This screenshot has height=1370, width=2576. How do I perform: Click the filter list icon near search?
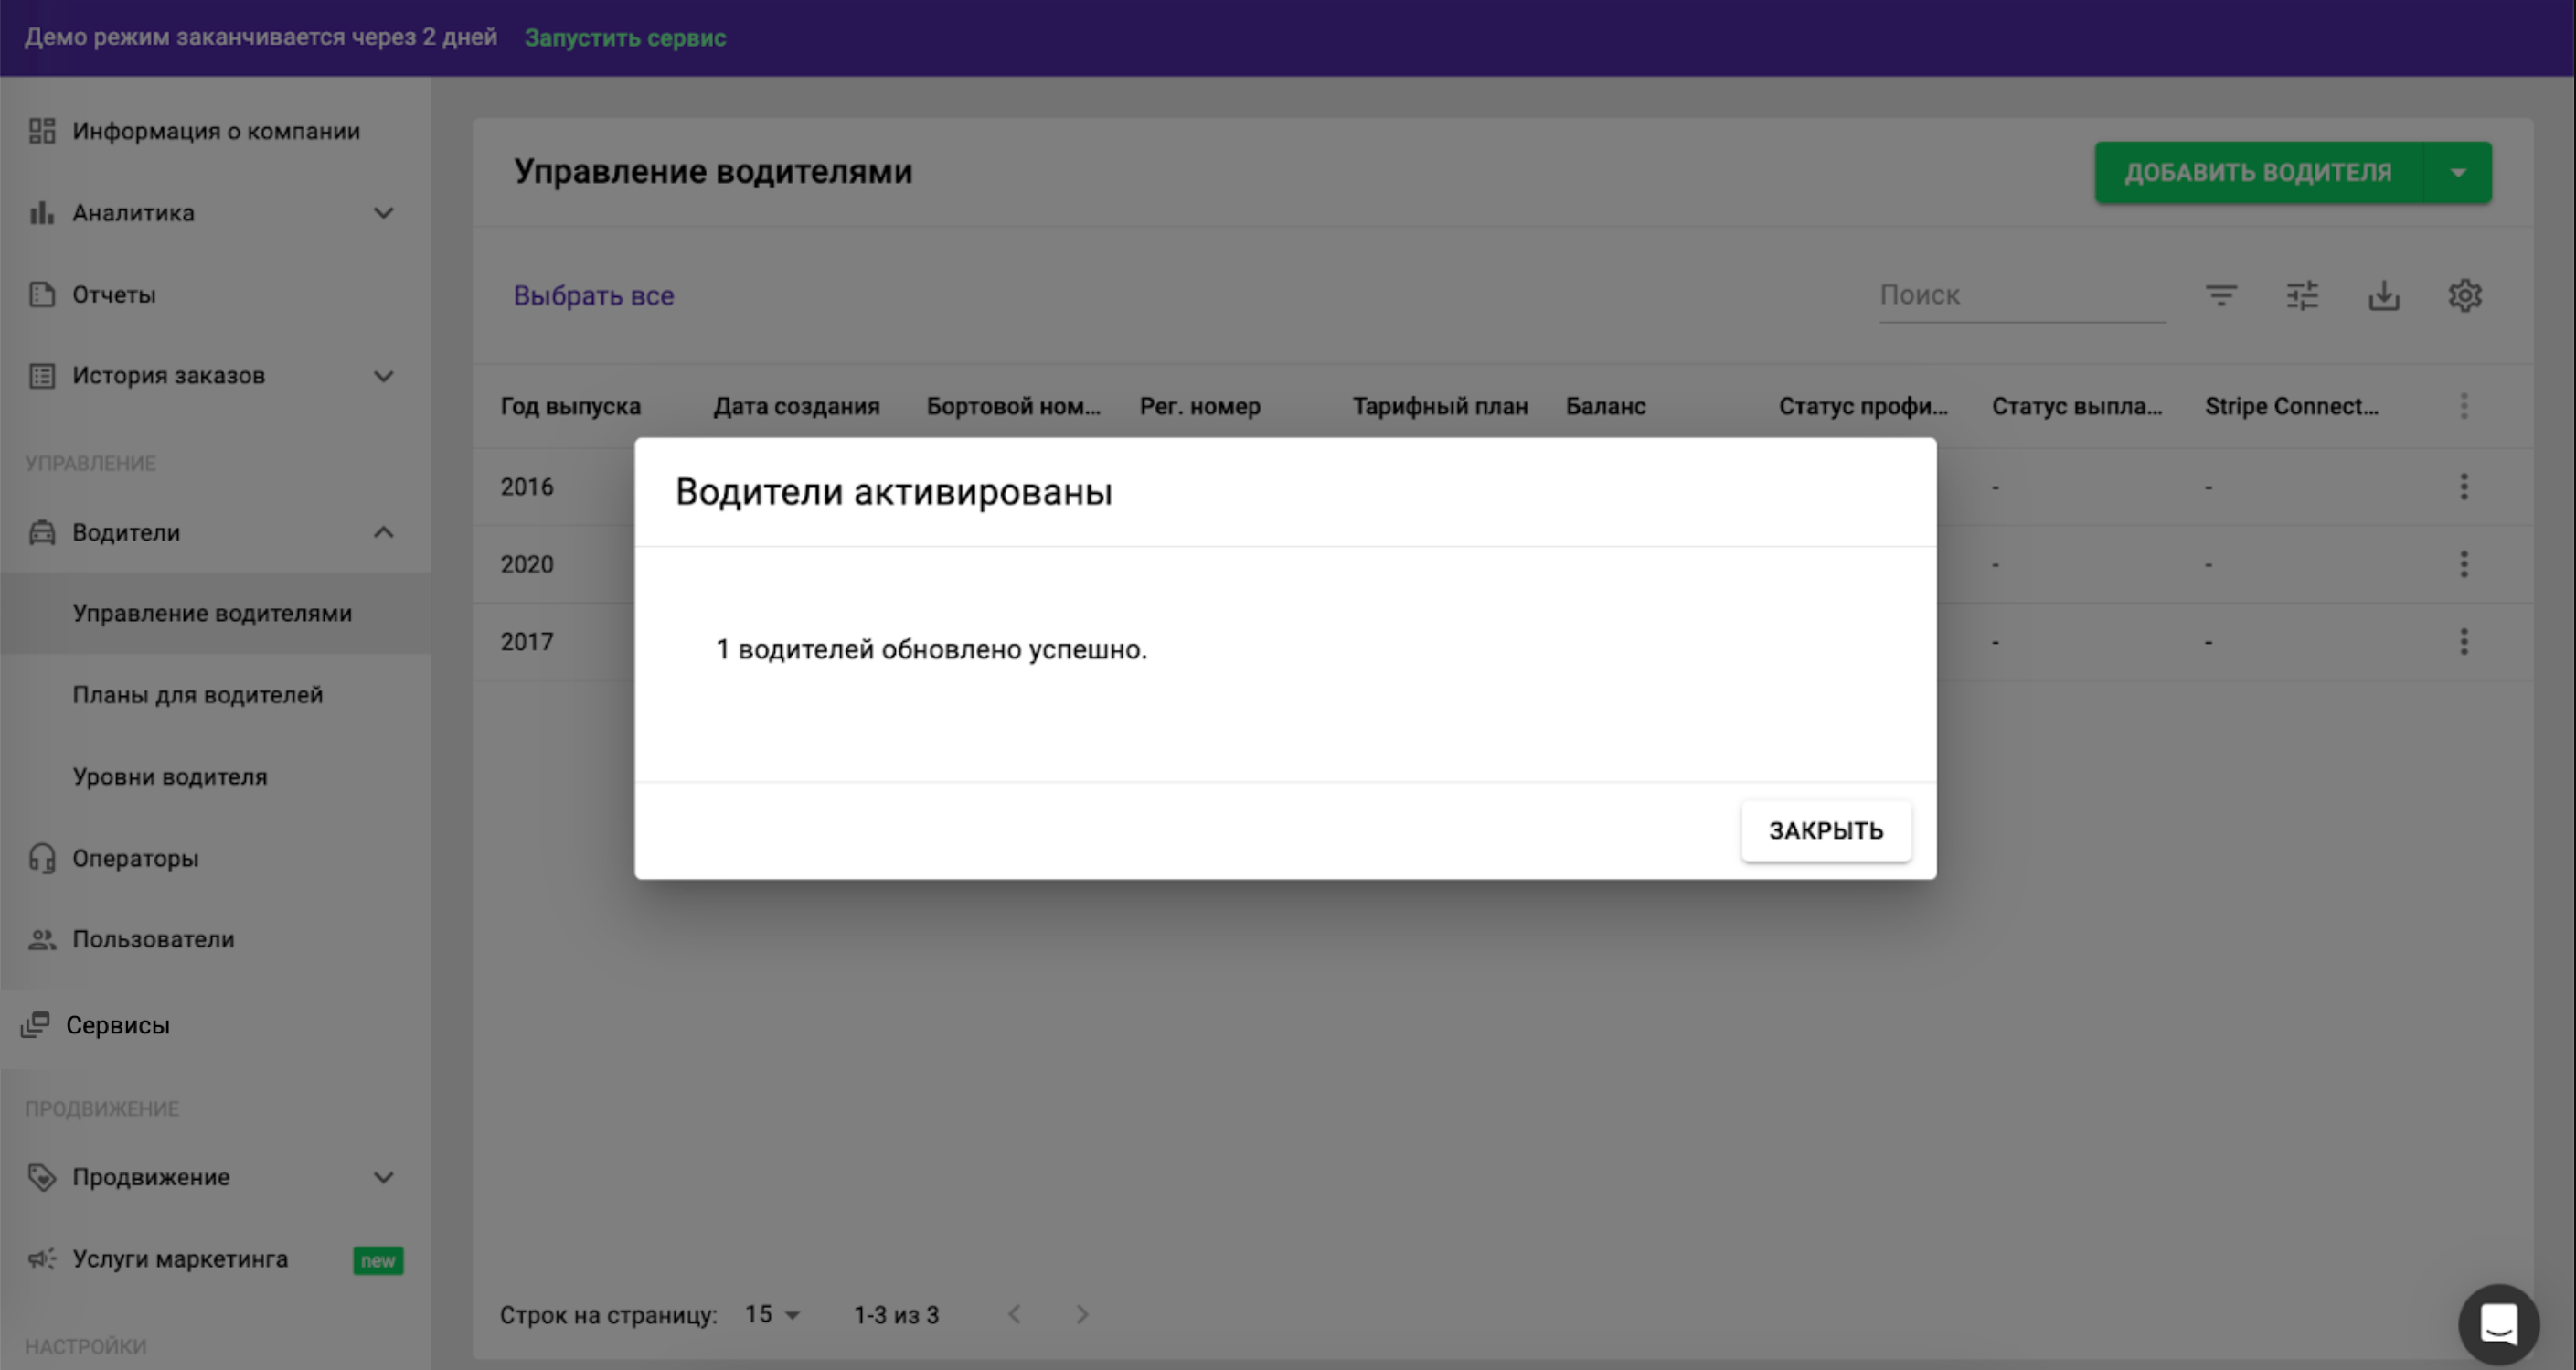(2221, 295)
